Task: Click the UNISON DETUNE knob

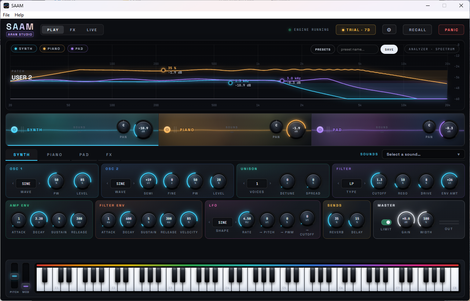Action: coord(287,181)
